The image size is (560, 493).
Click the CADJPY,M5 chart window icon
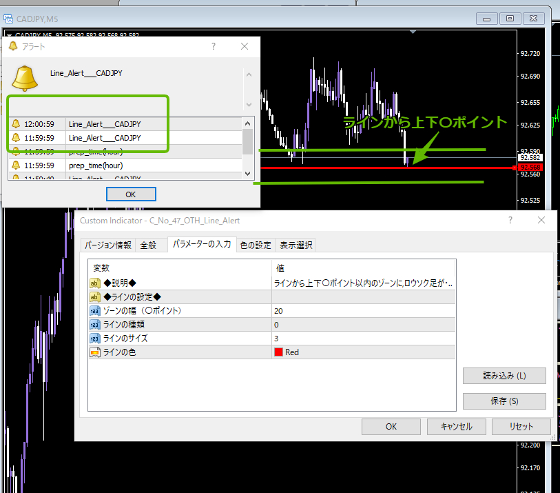[8, 19]
